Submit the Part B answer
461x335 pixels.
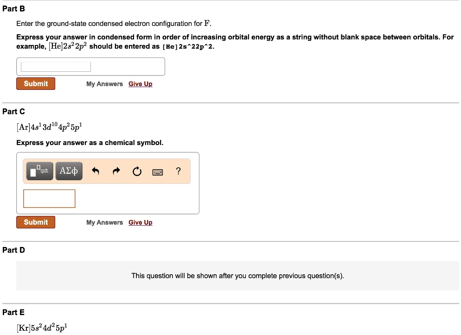click(36, 84)
